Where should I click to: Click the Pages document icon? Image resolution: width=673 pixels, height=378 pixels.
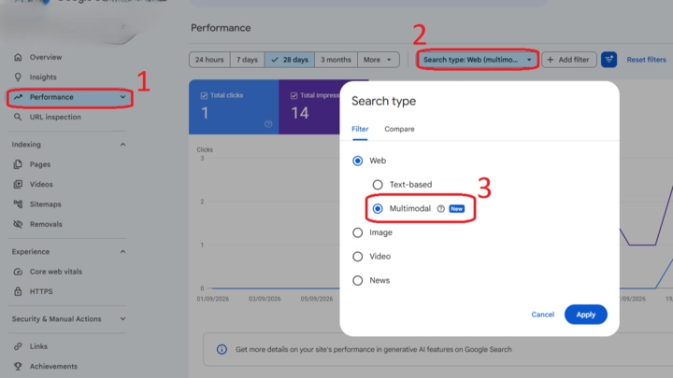click(x=18, y=164)
